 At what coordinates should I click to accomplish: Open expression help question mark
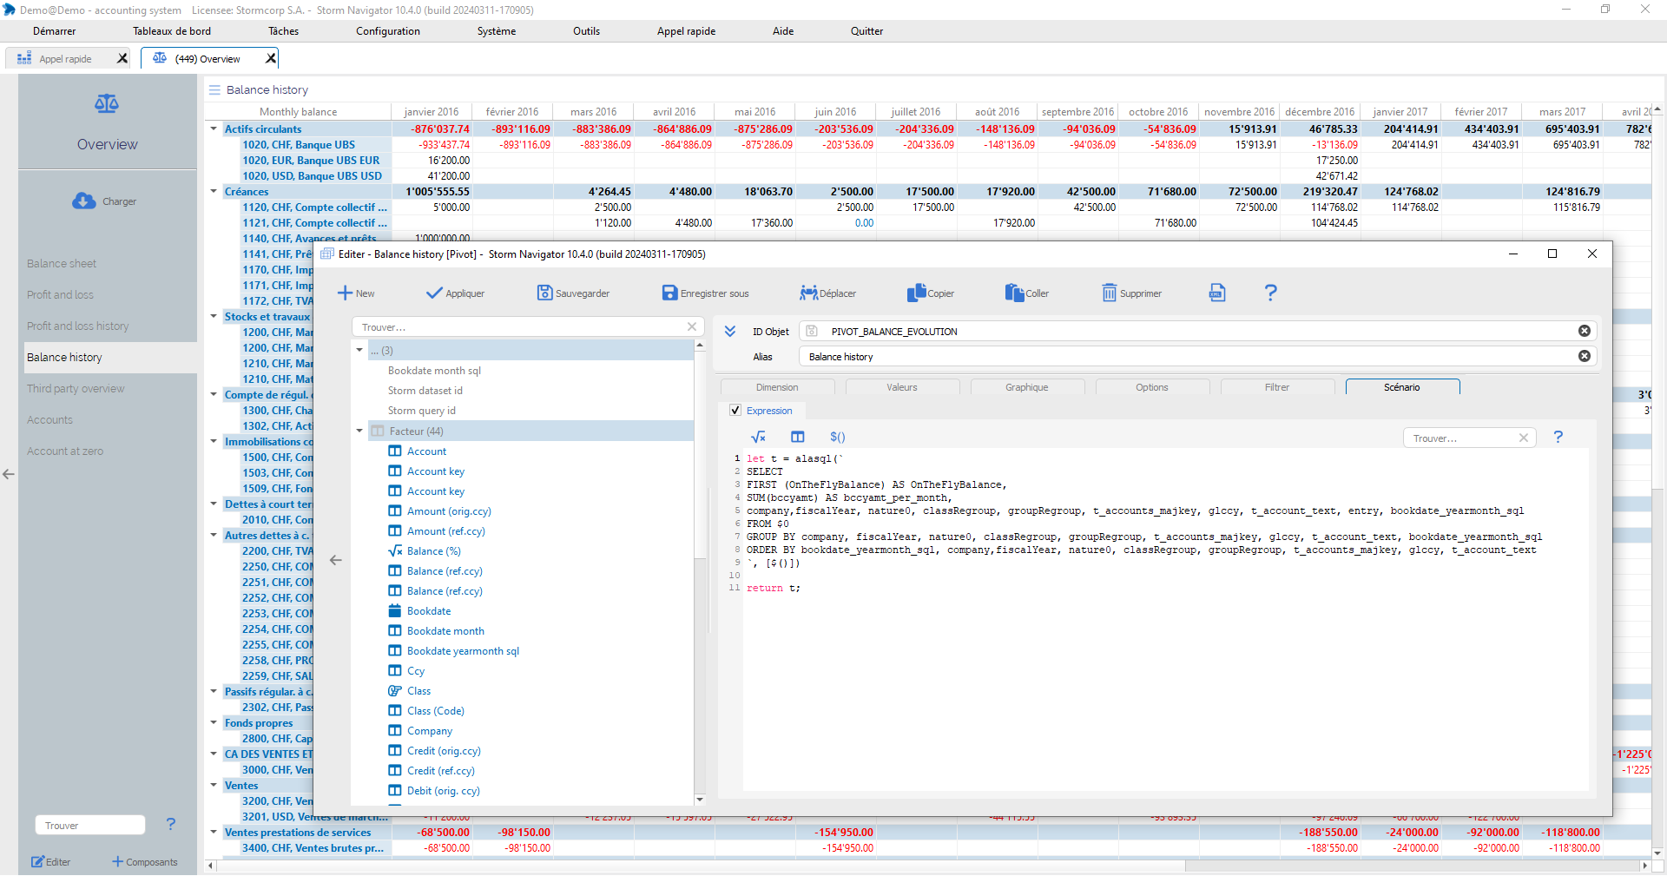click(x=1558, y=437)
